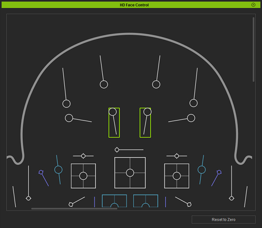
Task: Select the right green-boxed inner brow handle
Action: point(147,112)
